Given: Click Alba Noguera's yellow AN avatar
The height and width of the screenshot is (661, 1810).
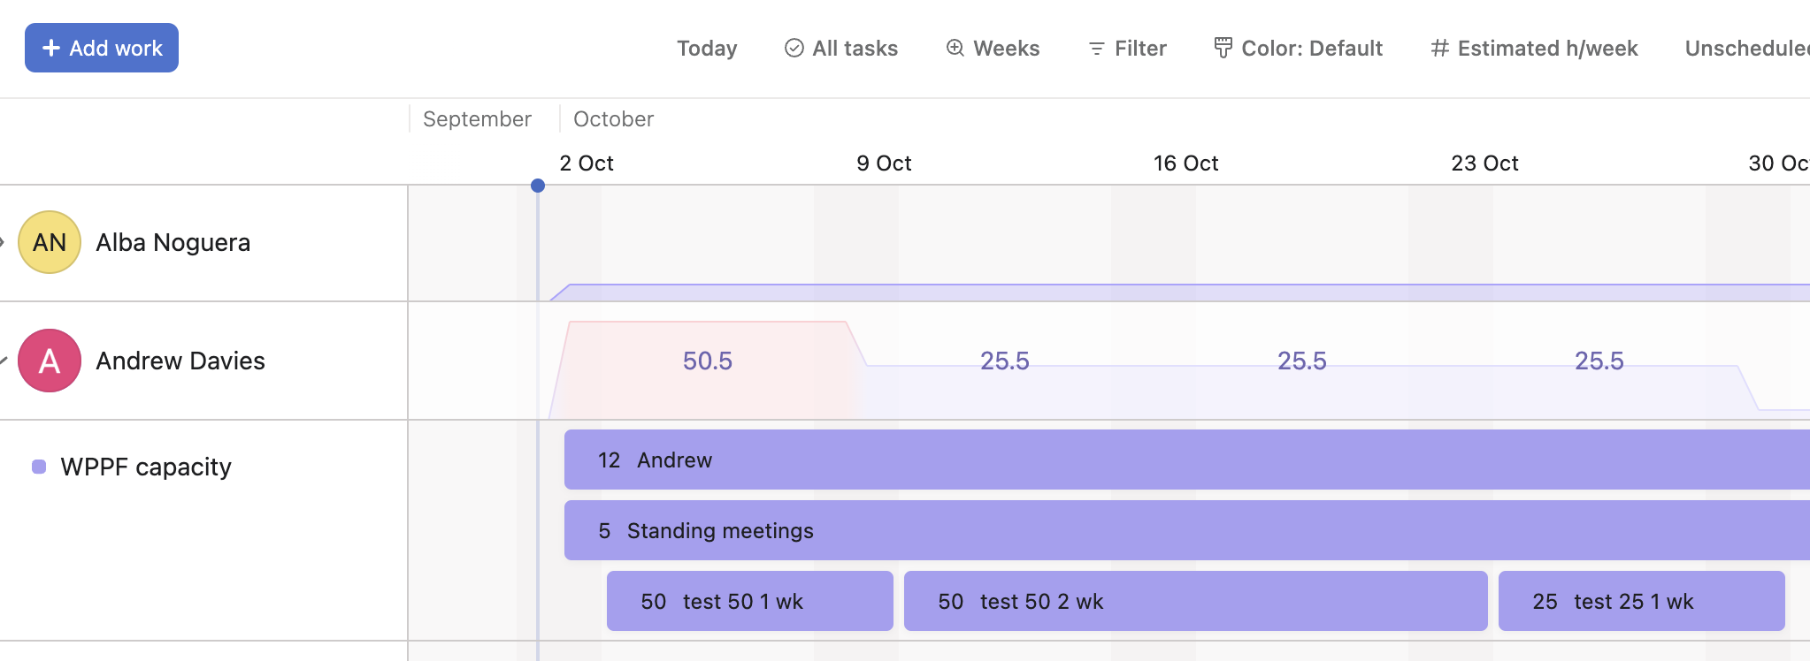Looking at the screenshot, I should pos(50,242).
